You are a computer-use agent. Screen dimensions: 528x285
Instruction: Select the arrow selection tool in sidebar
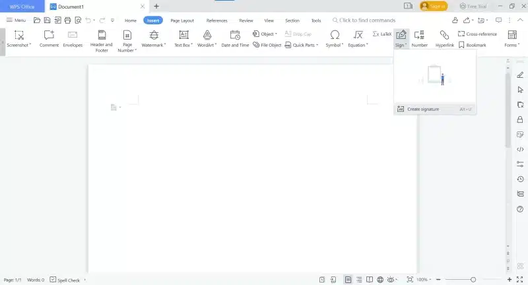(x=520, y=90)
